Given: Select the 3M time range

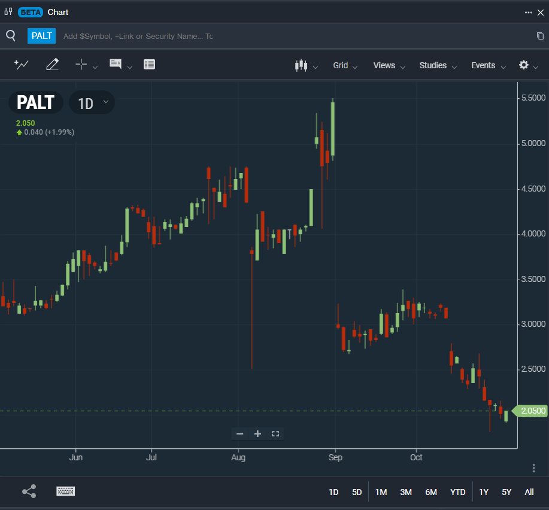Looking at the screenshot, I should click(406, 492).
